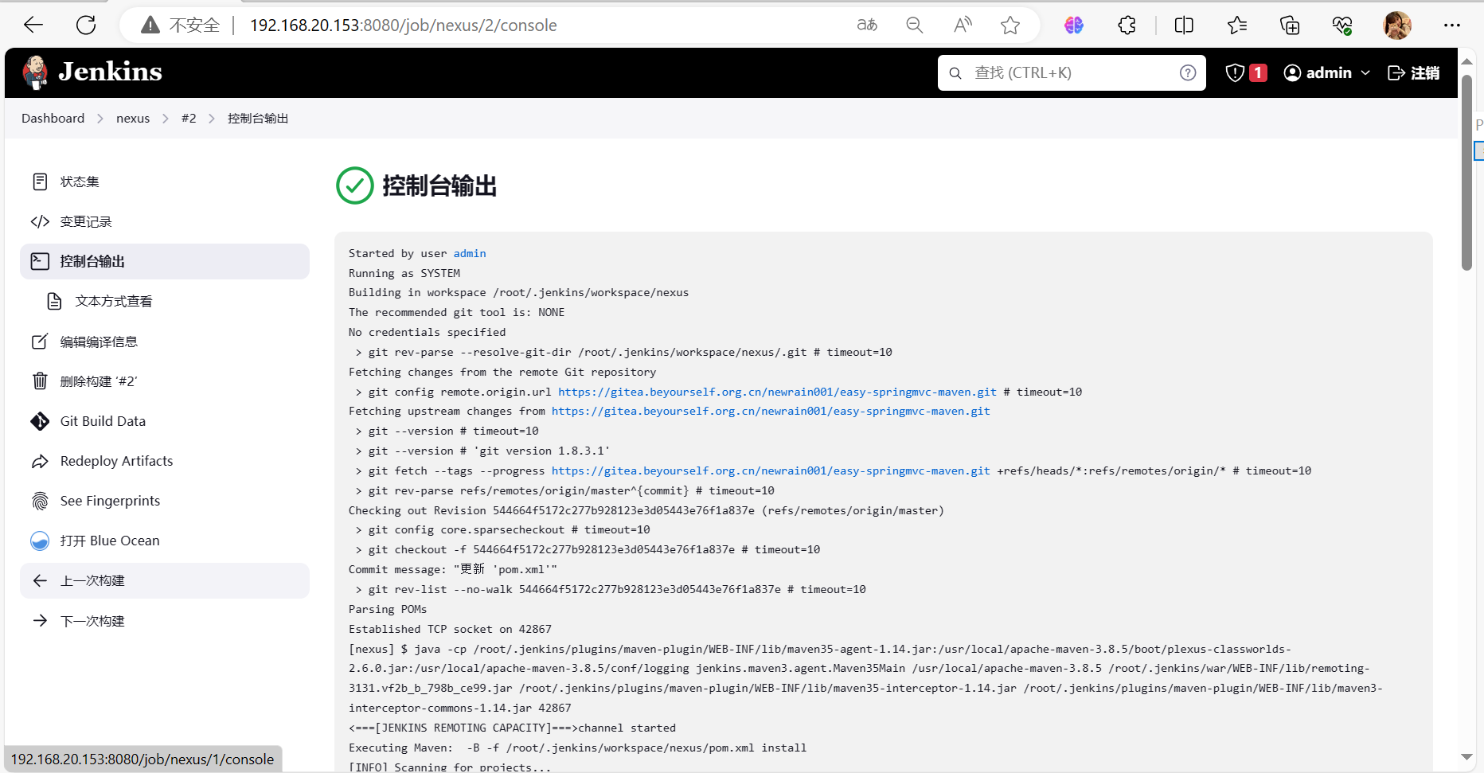Go back with the browser back arrow

pos(33,25)
